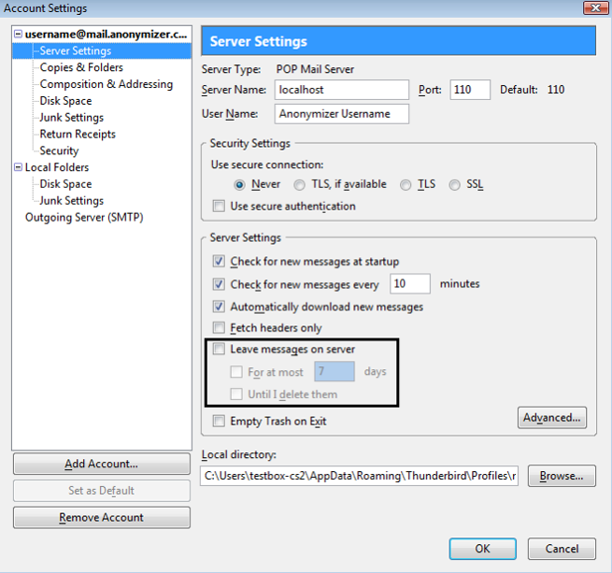
Task: Toggle Fetch headers only checkbox
Action: point(219,328)
